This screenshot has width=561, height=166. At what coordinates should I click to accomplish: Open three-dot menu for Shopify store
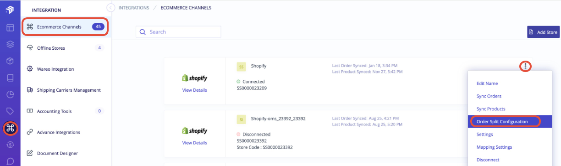click(525, 66)
